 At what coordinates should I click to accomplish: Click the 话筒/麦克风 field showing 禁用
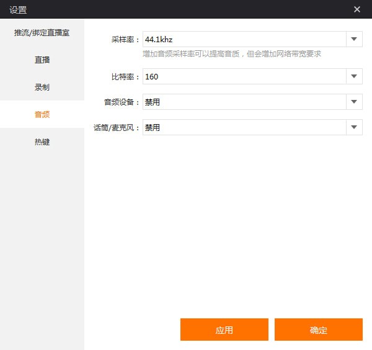pyautogui.click(x=244, y=127)
